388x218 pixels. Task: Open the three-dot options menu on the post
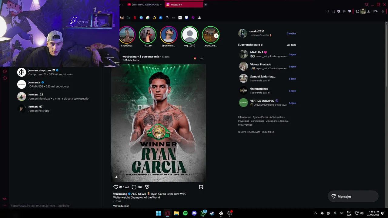coord(201,58)
